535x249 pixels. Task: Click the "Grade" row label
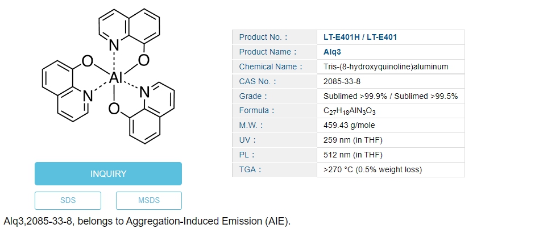click(253, 96)
